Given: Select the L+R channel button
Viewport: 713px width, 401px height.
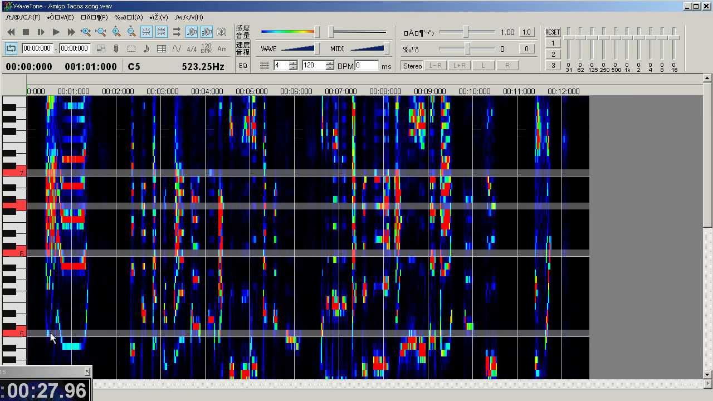Looking at the screenshot, I should 460,66.
